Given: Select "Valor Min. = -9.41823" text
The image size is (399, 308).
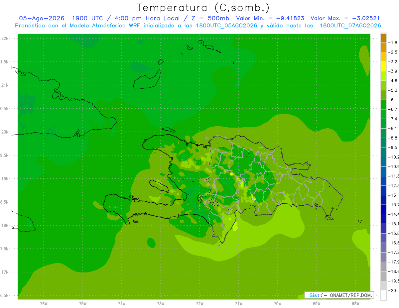Looking at the screenshot, I should pyautogui.click(x=270, y=18).
